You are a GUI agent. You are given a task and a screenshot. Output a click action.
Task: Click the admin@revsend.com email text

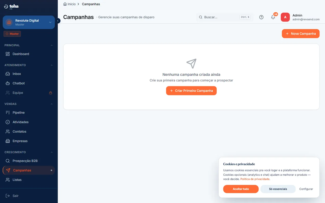tap(306, 19)
